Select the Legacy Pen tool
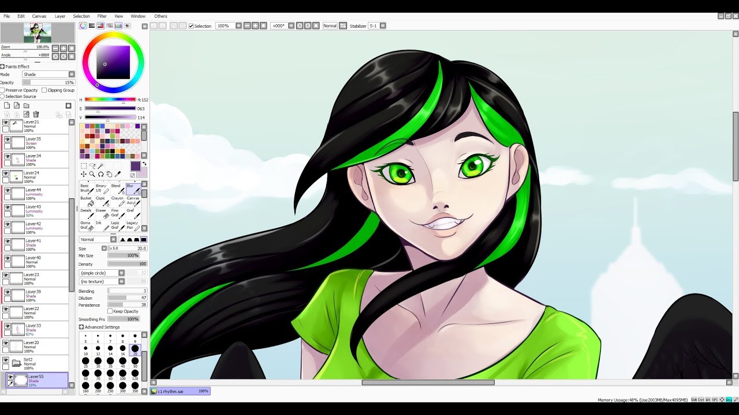Image resolution: width=739 pixels, height=415 pixels. (133, 226)
